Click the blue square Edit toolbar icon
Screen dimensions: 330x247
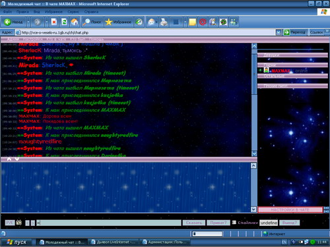point(176,22)
